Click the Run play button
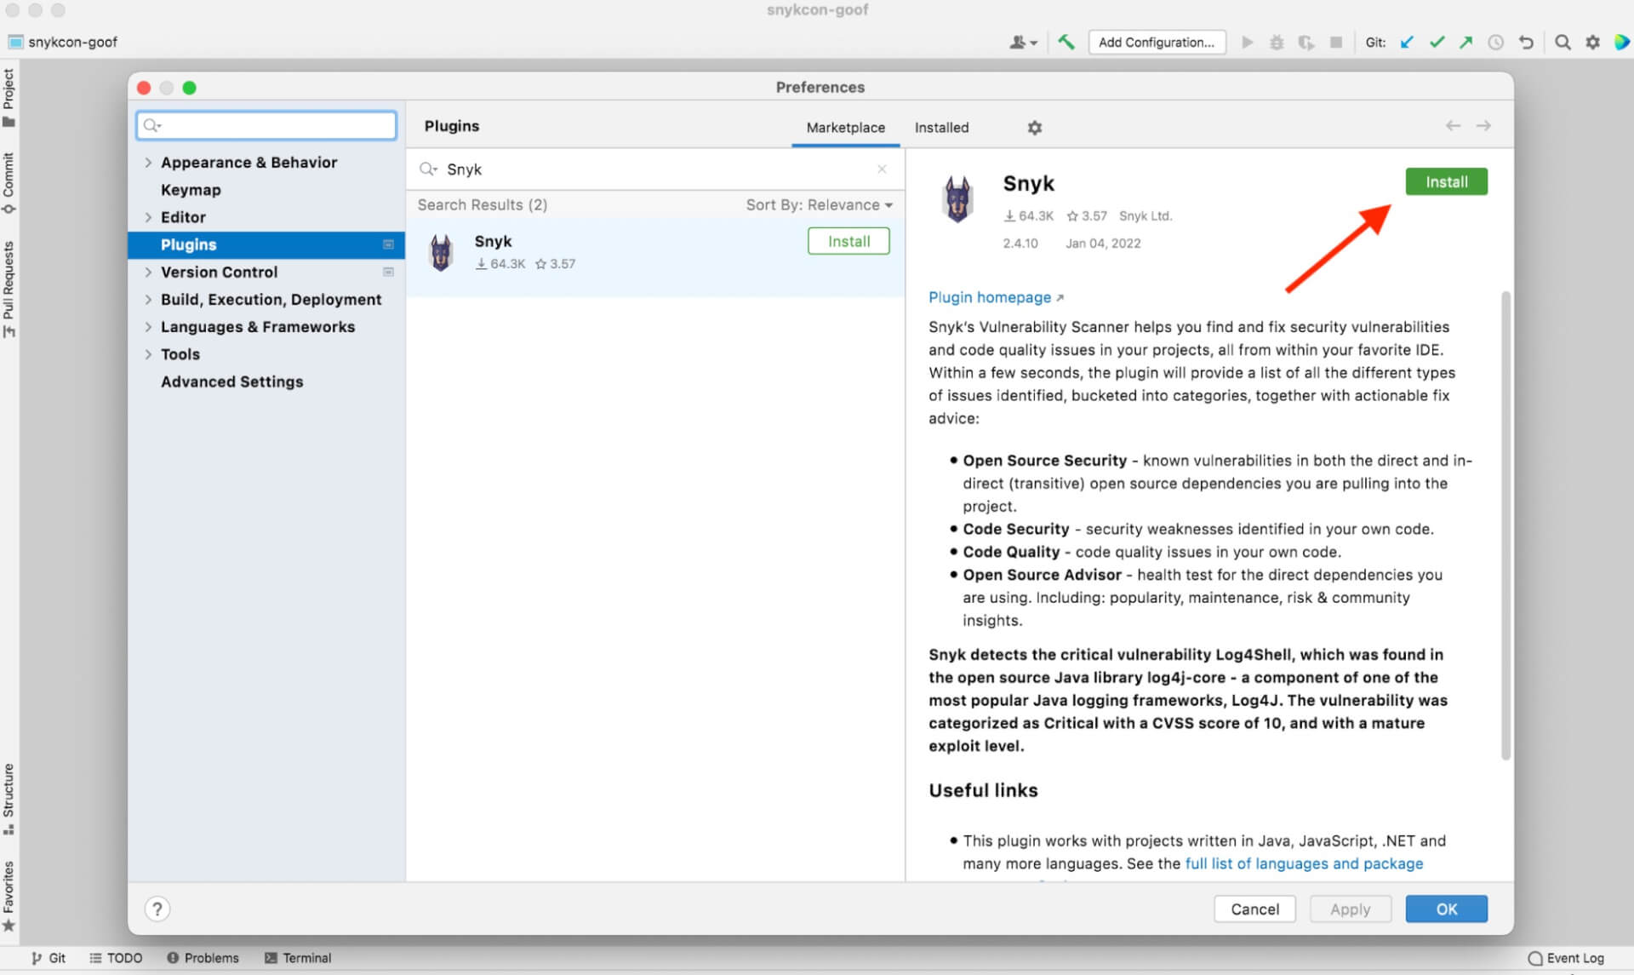Viewport: 1634px width, 975px height. (1247, 42)
